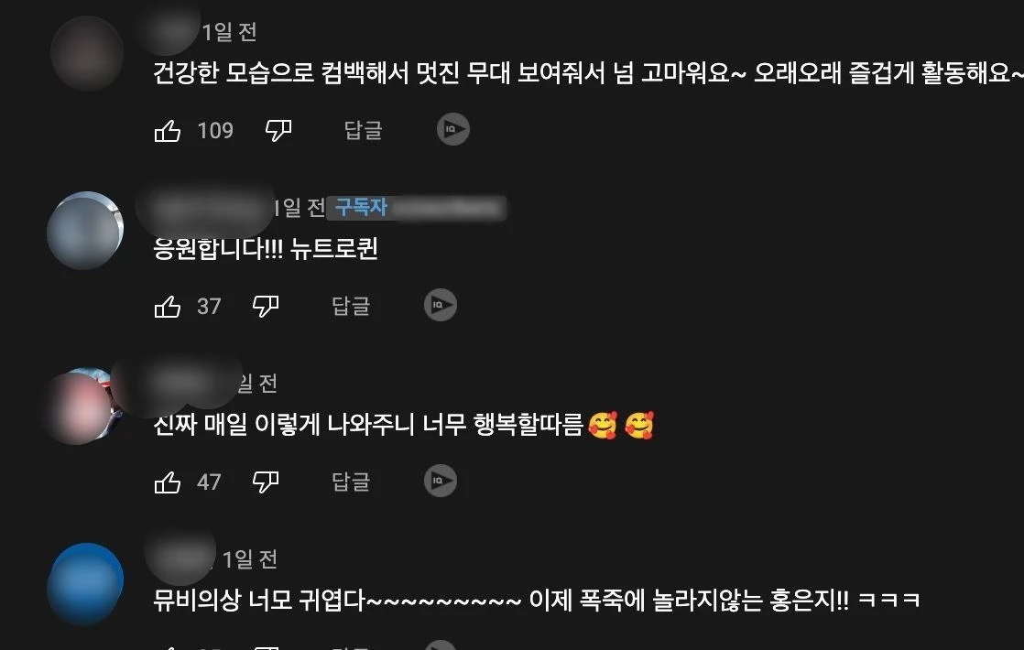This screenshot has height=650, width=1024.
Task: Like the comment with 109 likes
Action: (168, 131)
